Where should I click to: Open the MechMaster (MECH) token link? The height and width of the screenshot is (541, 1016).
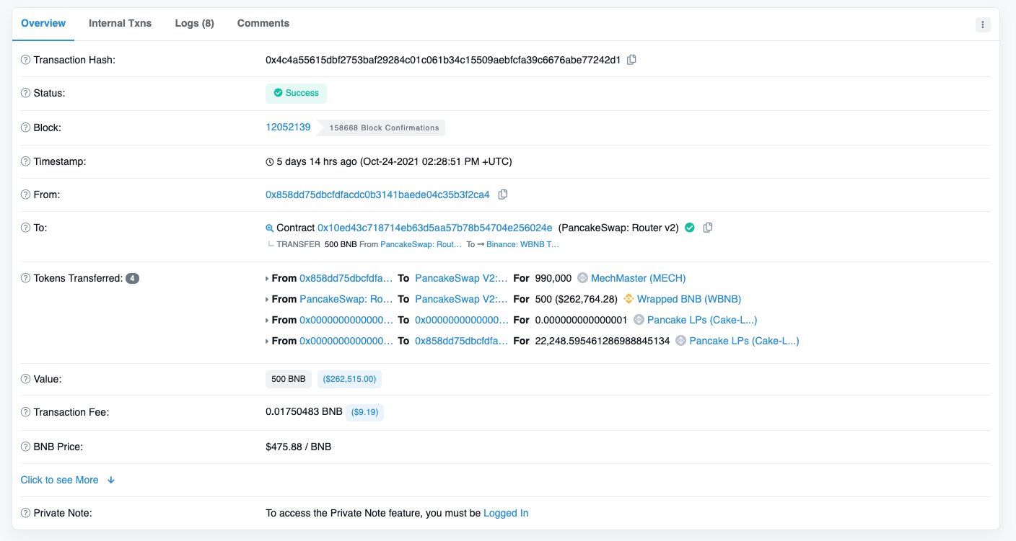pos(638,278)
